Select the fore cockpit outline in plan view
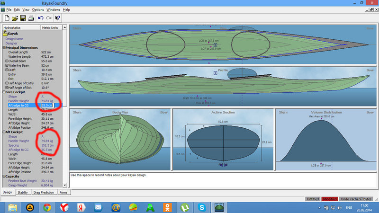Screen dimensions: 379x213 click(251, 44)
